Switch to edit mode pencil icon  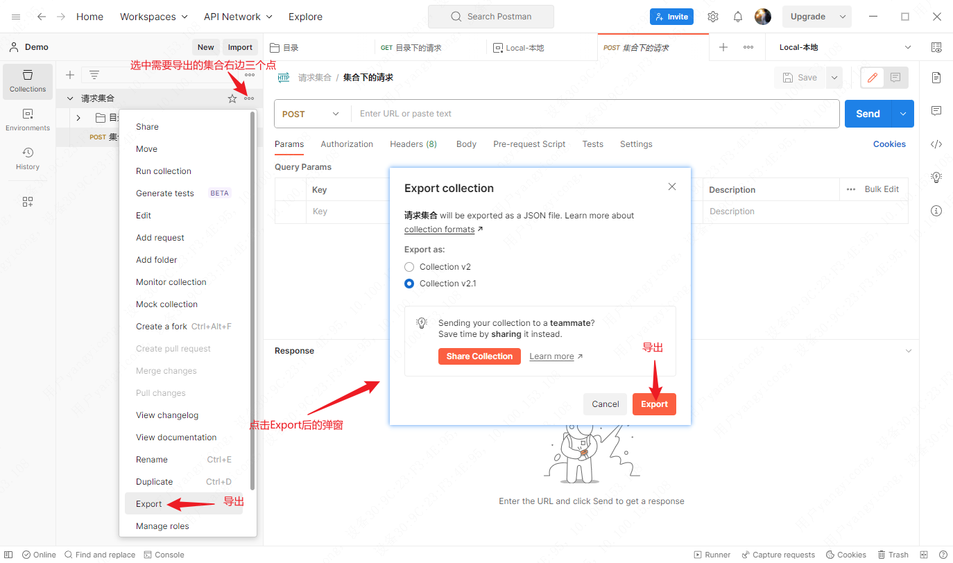point(873,78)
